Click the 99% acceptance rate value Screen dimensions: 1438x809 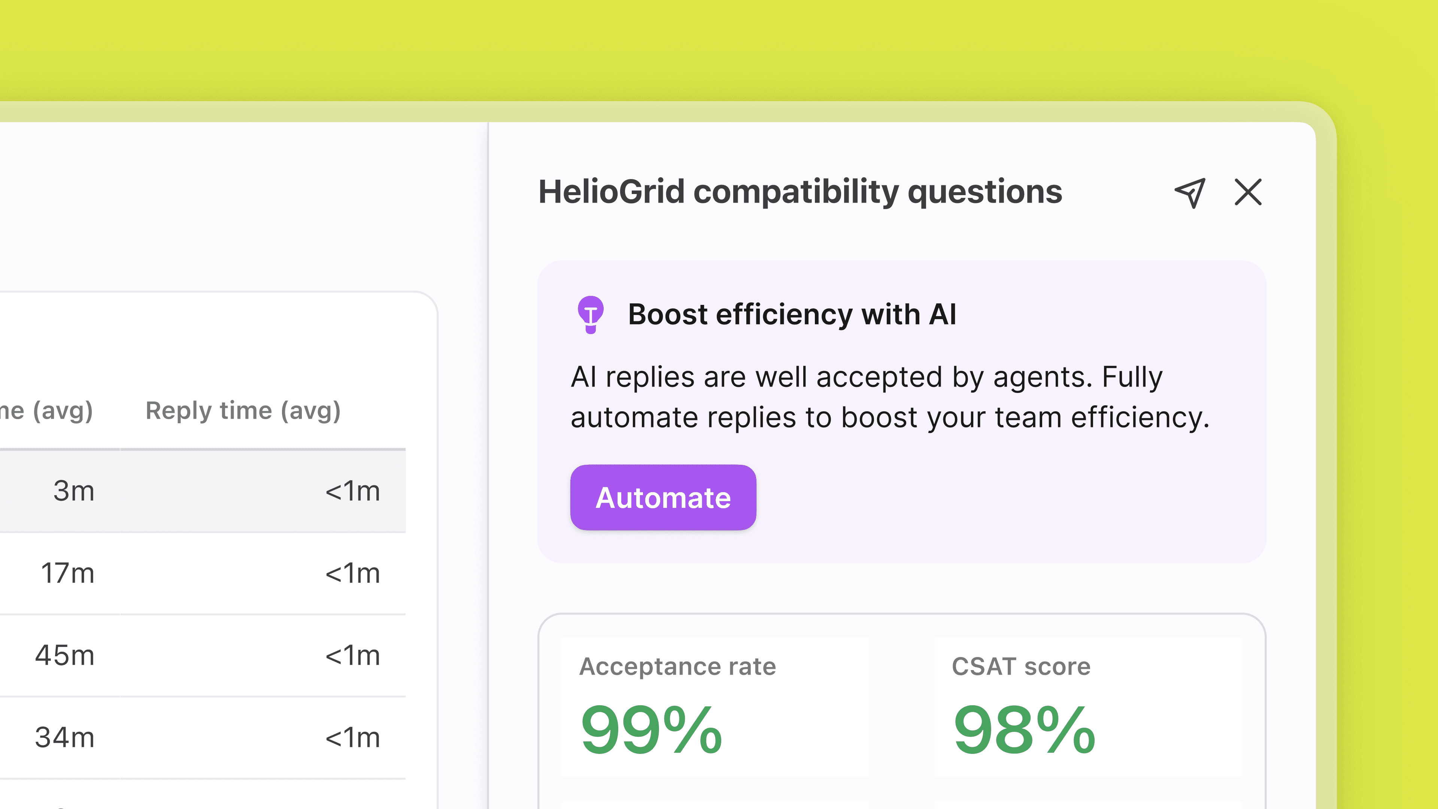pos(651,730)
